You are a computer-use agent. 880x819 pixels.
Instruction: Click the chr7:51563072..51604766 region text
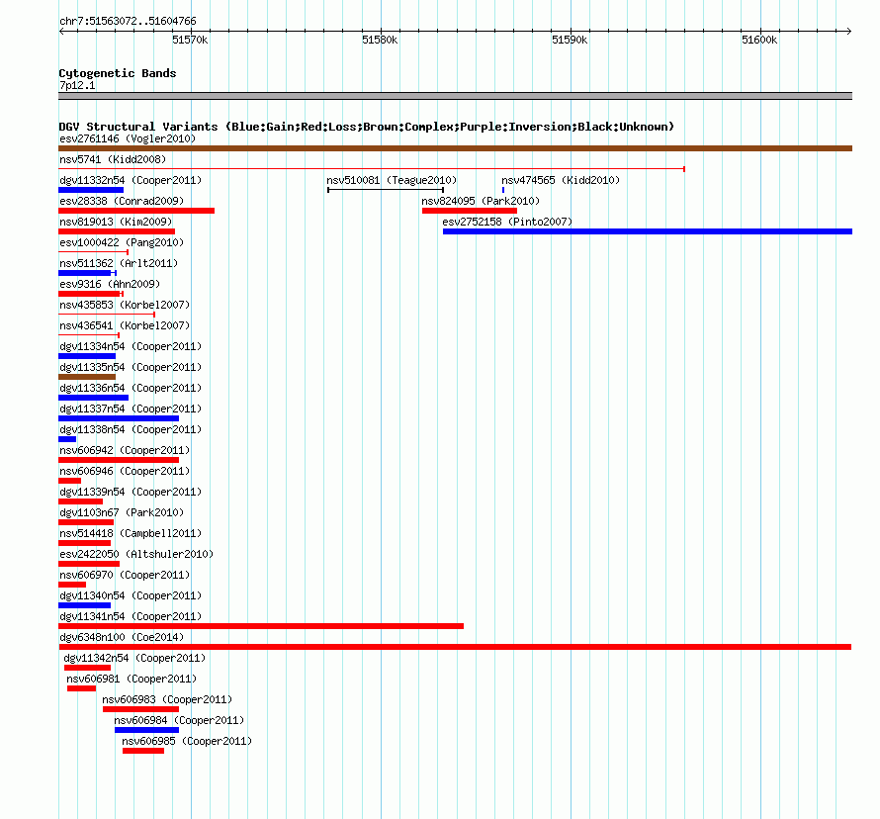pos(128,21)
